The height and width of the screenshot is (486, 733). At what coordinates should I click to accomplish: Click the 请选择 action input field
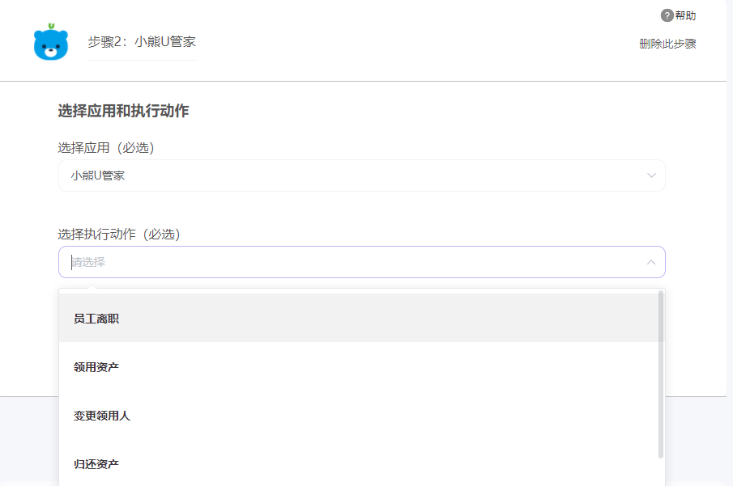click(361, 262)
